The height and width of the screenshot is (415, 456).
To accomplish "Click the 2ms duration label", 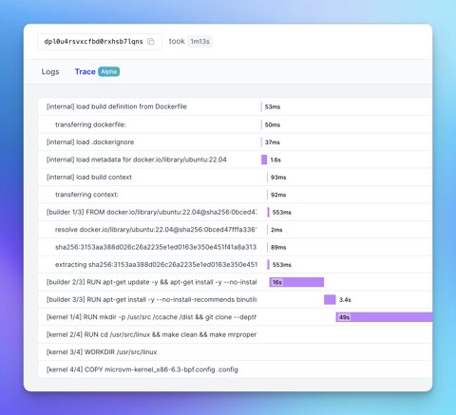I will (x=276, y=230).
